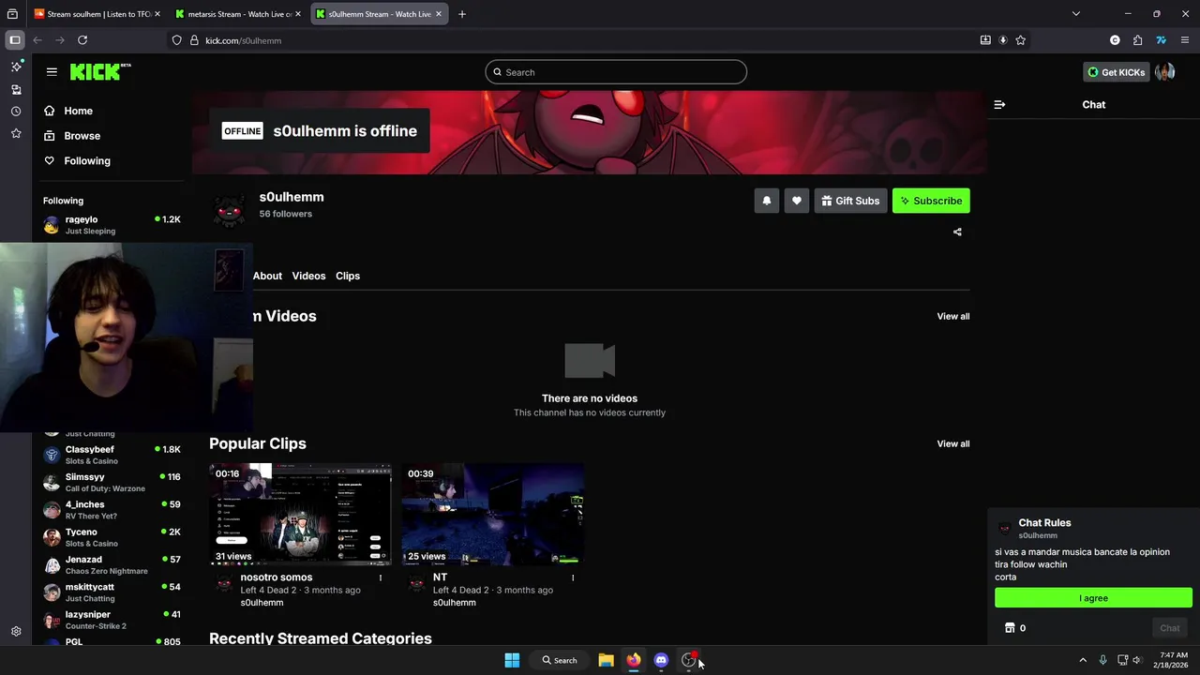The image size is (1200, 675).
Task: Click the Gift Subs button
Action: click(x=850, y=201)
